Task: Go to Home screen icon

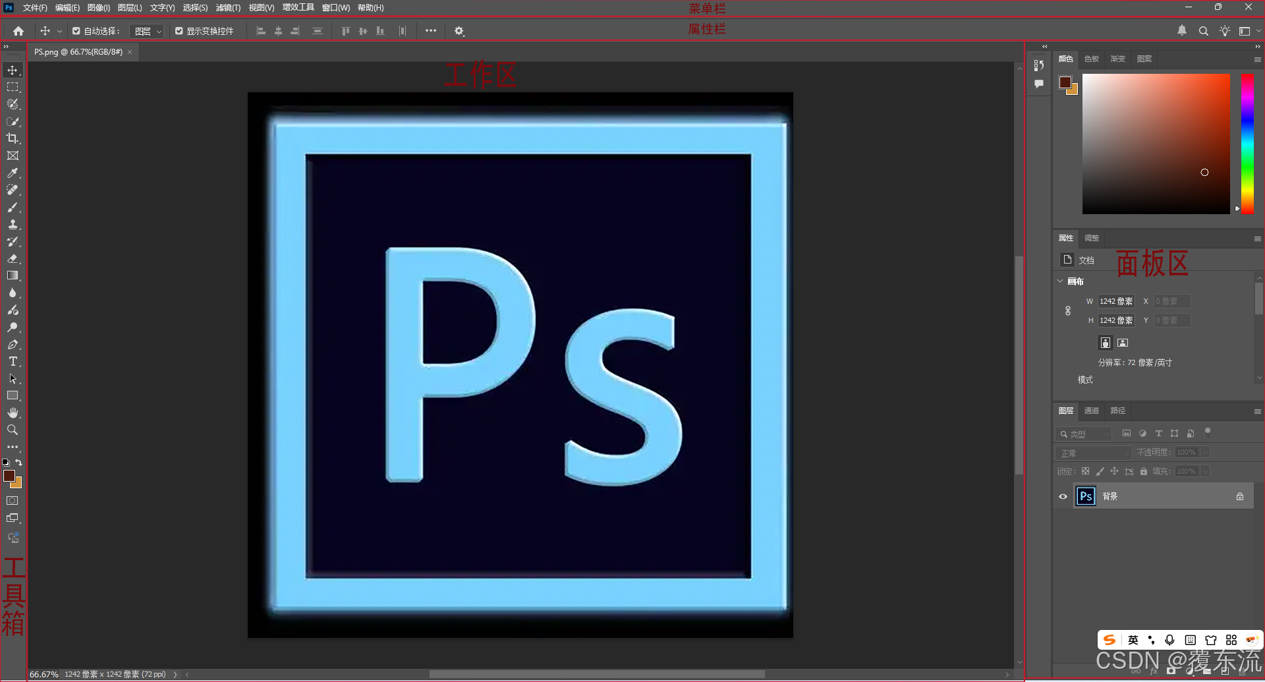Action: tap(18, 31)
